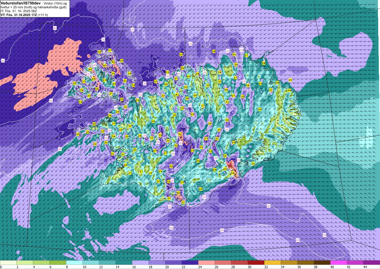Screen dimensions: 380x269
Task: Select the salmon 26–28 legend swatch
Action: coord(223,262)
